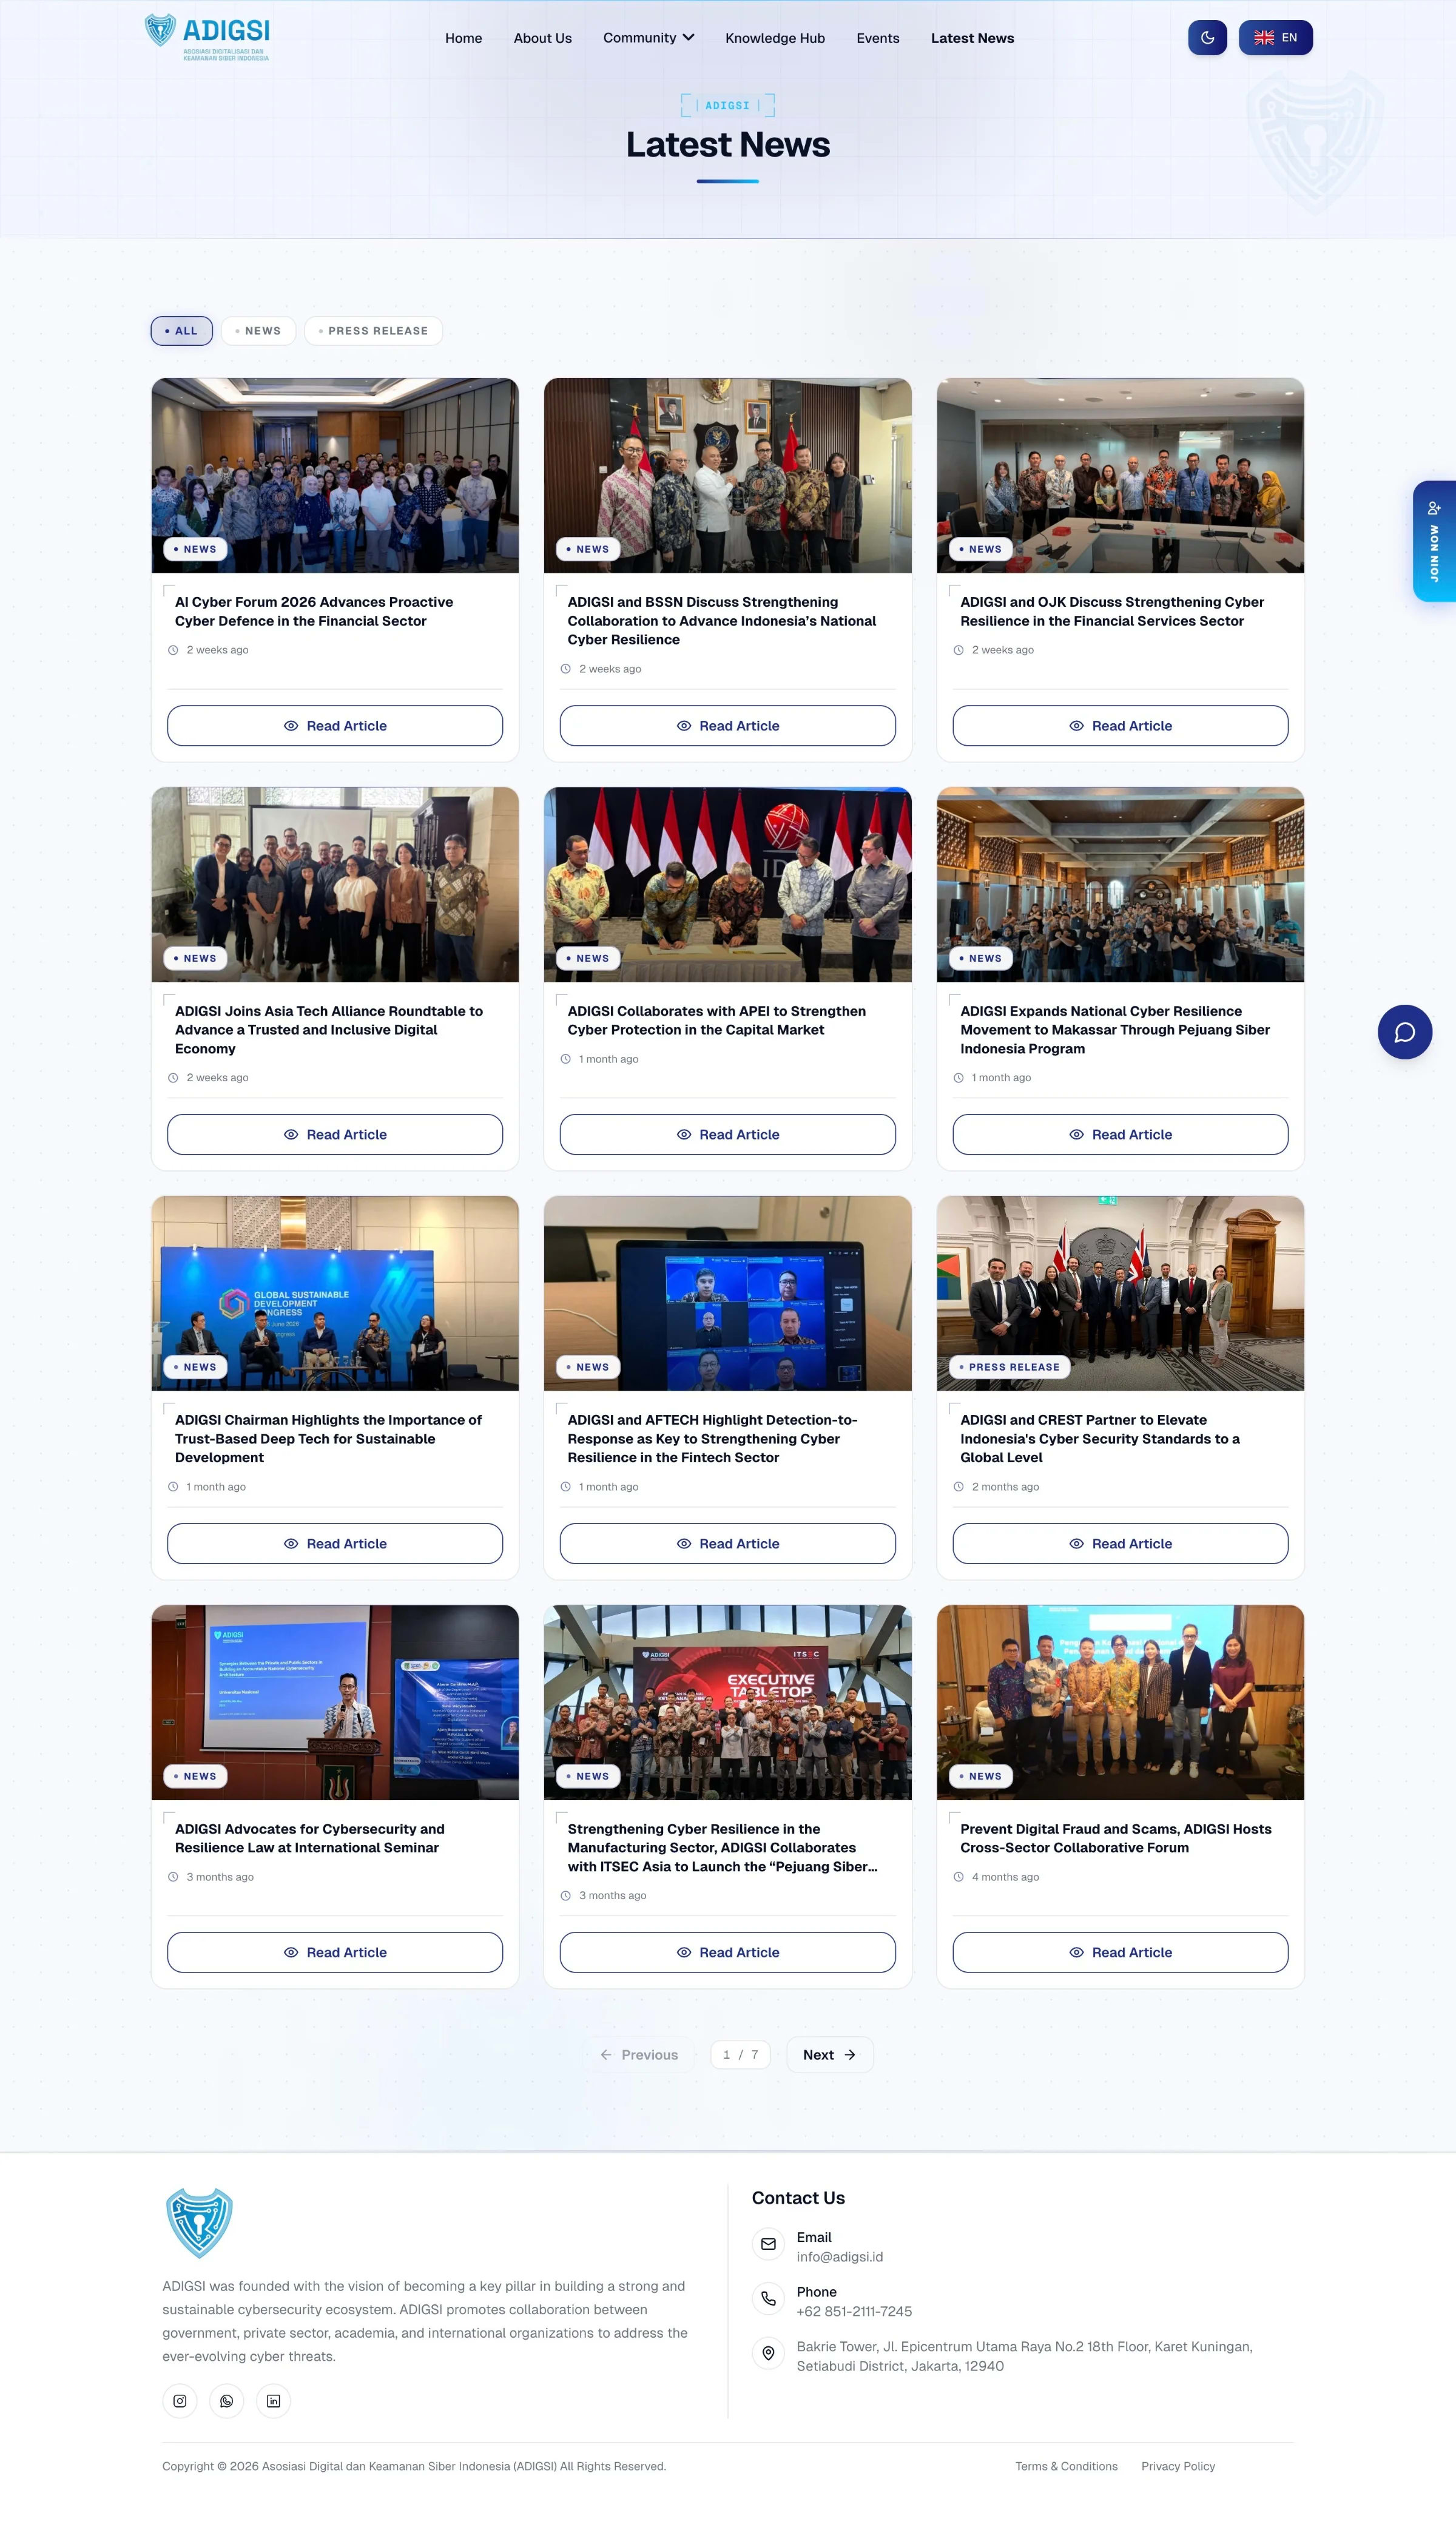
Task: Navigate to Knowledge Hub
Action: tap(775, 38)
